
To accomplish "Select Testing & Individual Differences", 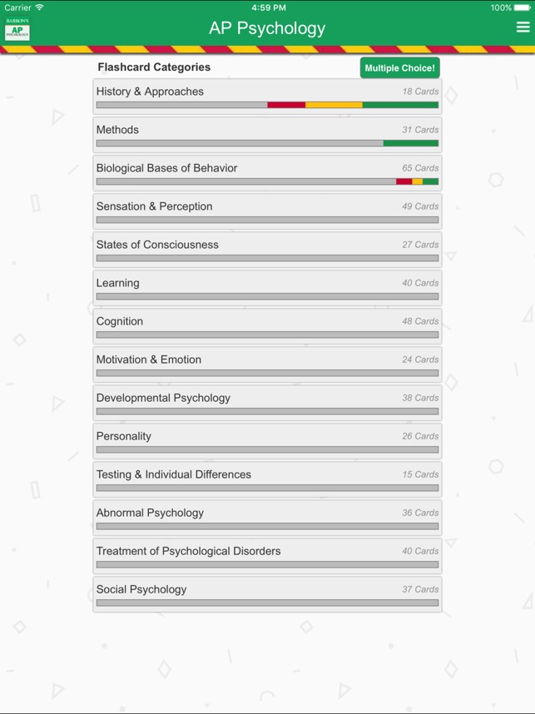I will pos(267,479).
